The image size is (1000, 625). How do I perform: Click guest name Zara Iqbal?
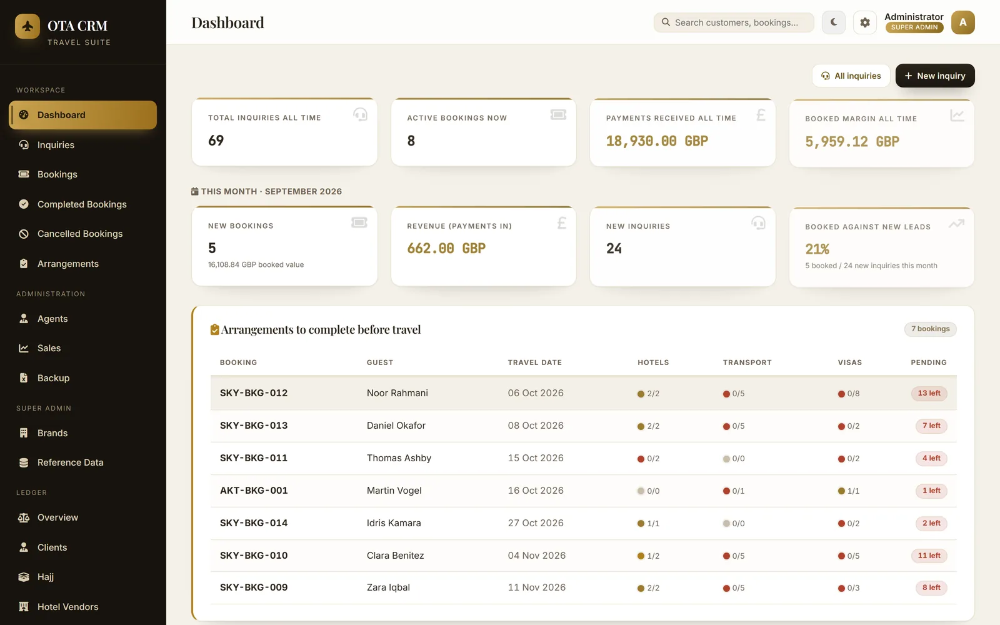point(388,587)
